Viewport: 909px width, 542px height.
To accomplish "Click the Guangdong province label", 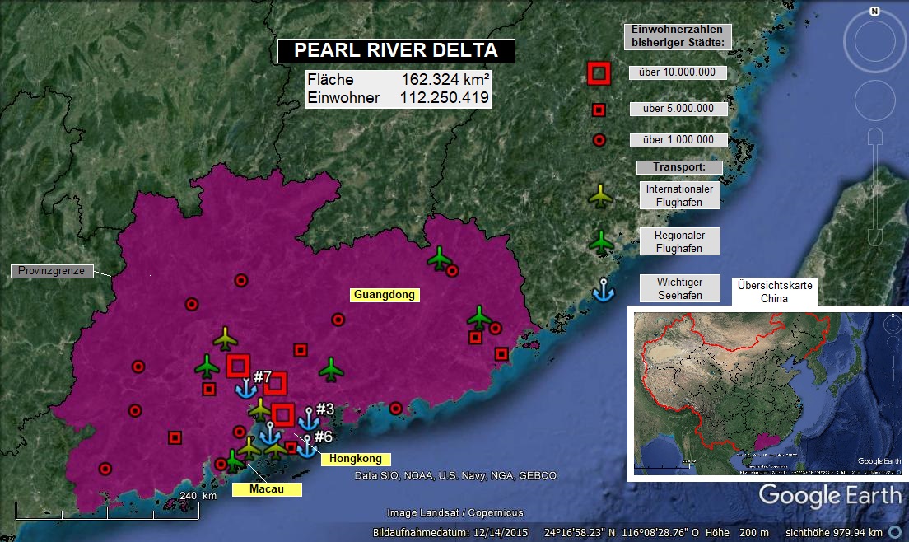I will click(x=385, y=294).
